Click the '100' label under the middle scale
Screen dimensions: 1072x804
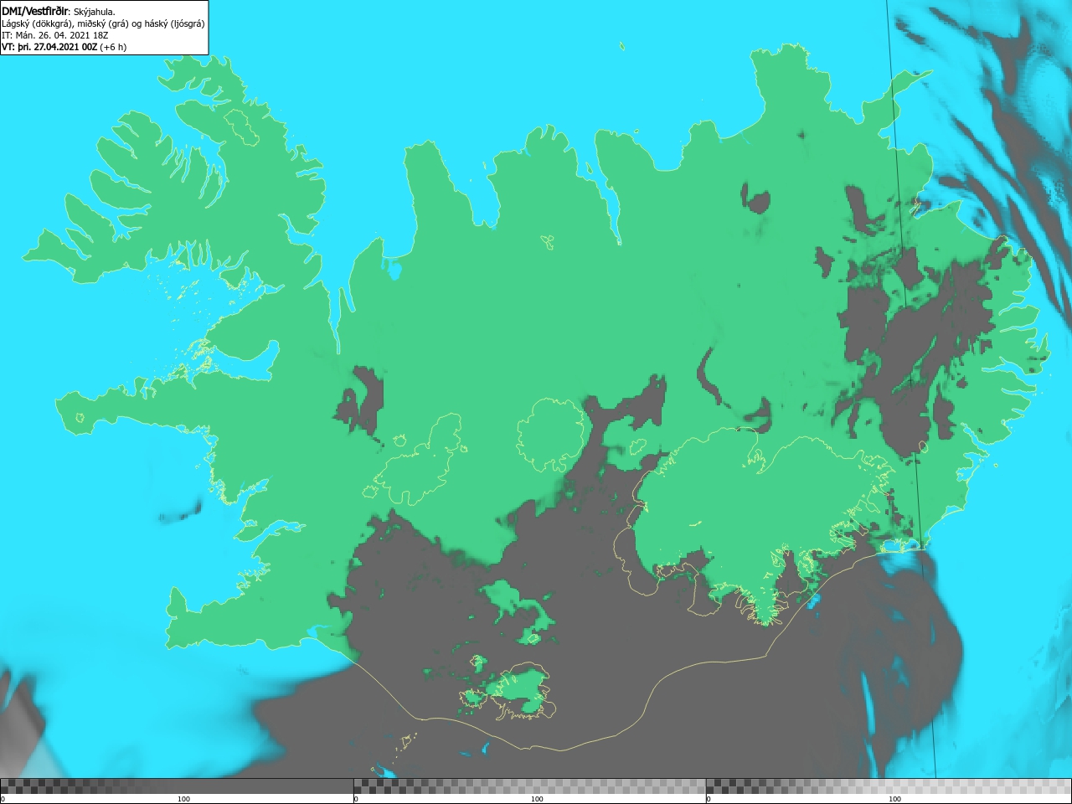(x=537, y=799)
